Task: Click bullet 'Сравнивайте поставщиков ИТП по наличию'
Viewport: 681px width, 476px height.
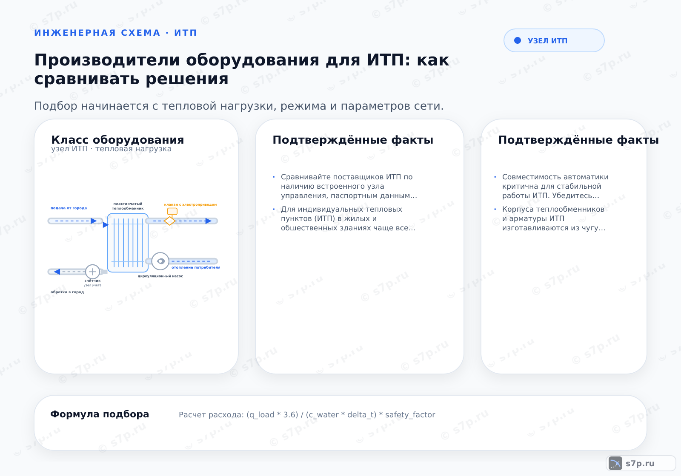Action: [349, 186]
